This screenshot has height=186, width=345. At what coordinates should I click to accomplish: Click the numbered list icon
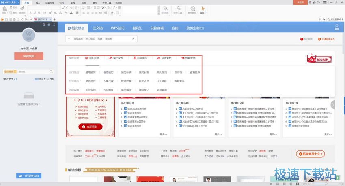88,8
